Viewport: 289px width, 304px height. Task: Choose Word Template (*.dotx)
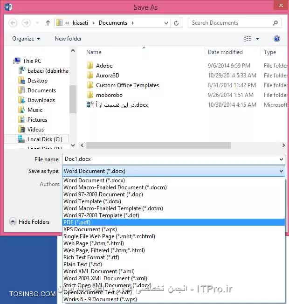[x=174, y=201]
